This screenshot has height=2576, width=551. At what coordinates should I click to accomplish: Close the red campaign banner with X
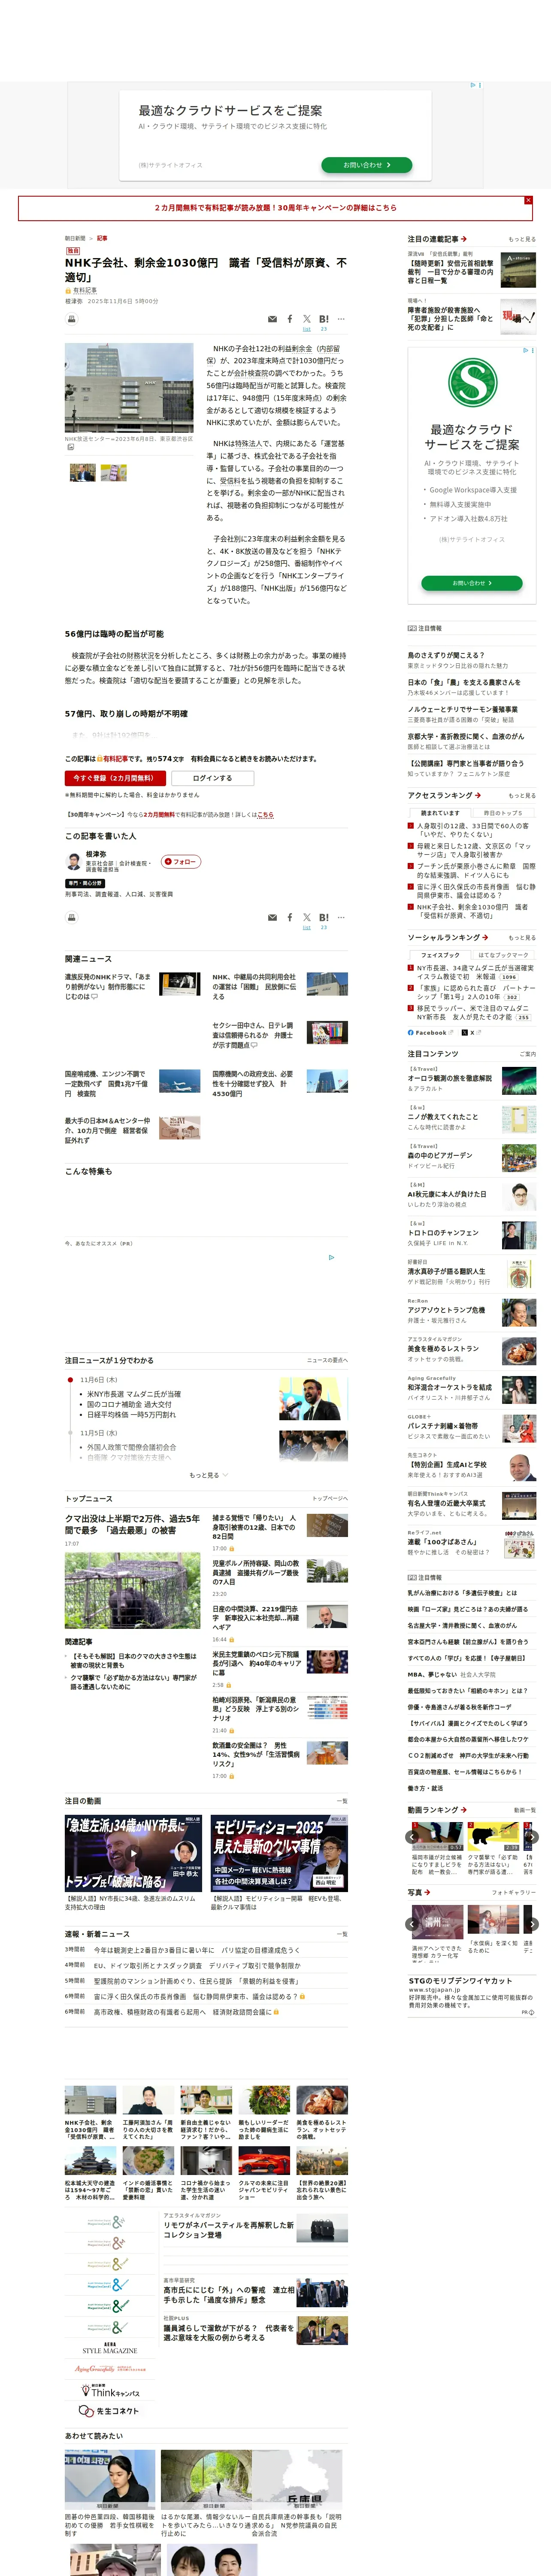[x=528, y=200]
